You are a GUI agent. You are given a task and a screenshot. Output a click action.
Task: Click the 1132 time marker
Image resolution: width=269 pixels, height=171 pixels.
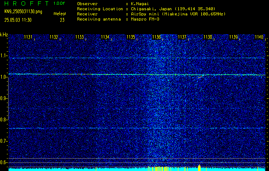[x=54, y=37]
